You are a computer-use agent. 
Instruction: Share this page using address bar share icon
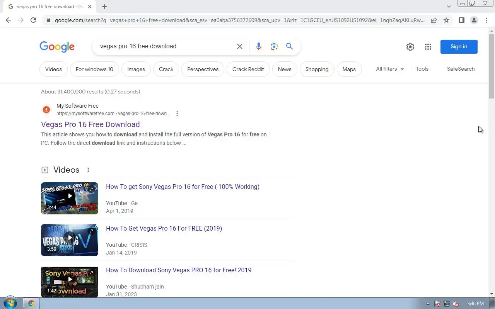point(434,20)
